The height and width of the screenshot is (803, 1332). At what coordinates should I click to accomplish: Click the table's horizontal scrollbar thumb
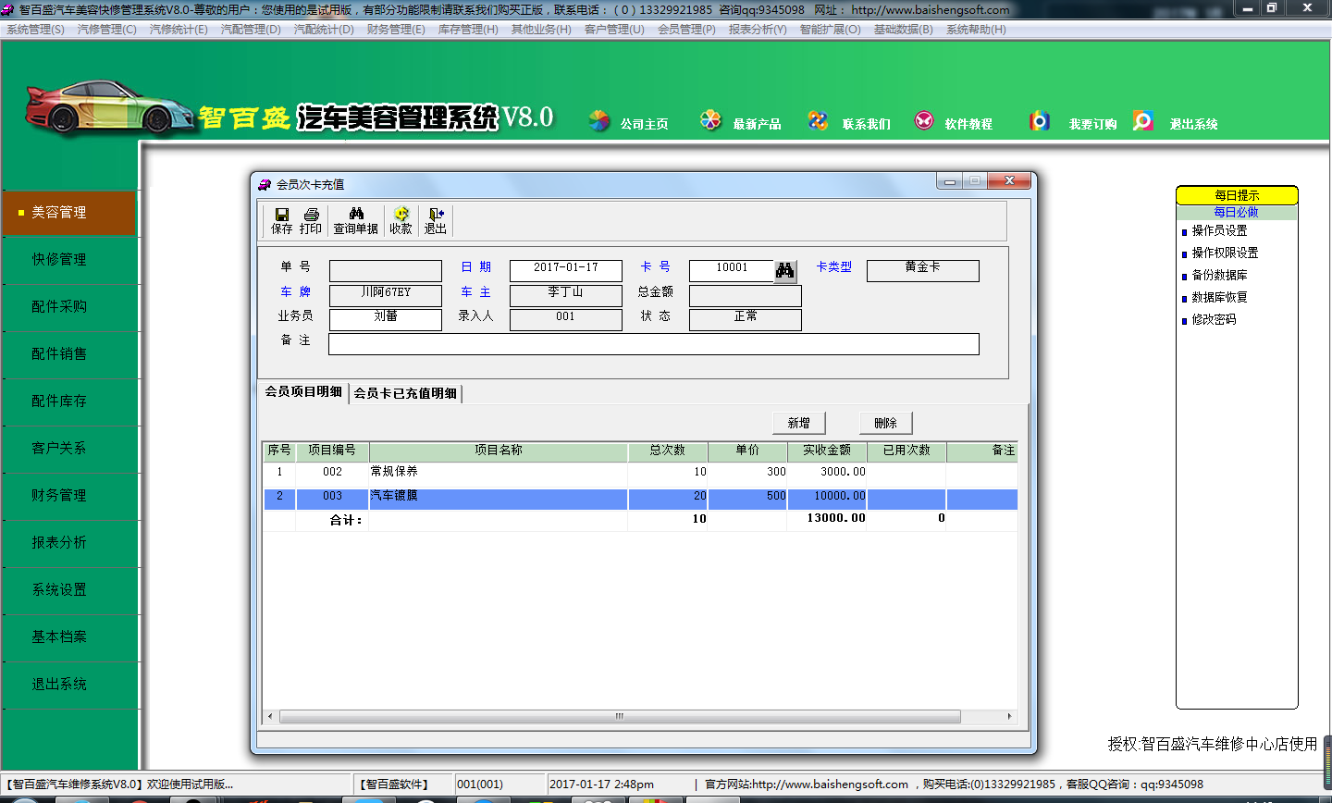pyautogui.click(x=620, y=717)
